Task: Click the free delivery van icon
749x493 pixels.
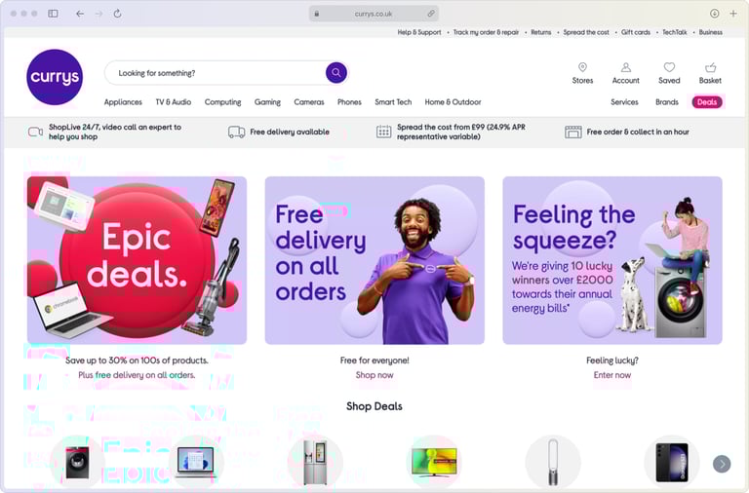Action: (236, 132)
